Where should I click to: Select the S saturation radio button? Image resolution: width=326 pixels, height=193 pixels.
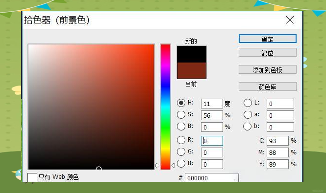(x=181, y=115)
